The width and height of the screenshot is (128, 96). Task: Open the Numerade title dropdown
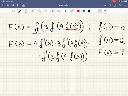64,5
